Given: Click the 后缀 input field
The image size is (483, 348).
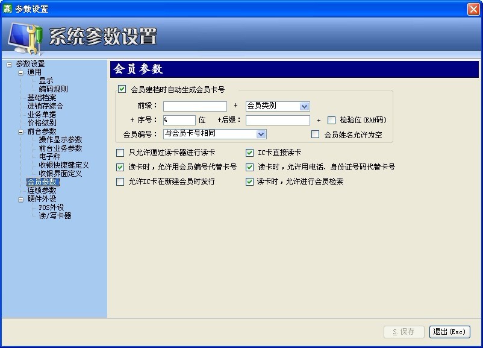Looking at the screenshot, I should (278, 120).
